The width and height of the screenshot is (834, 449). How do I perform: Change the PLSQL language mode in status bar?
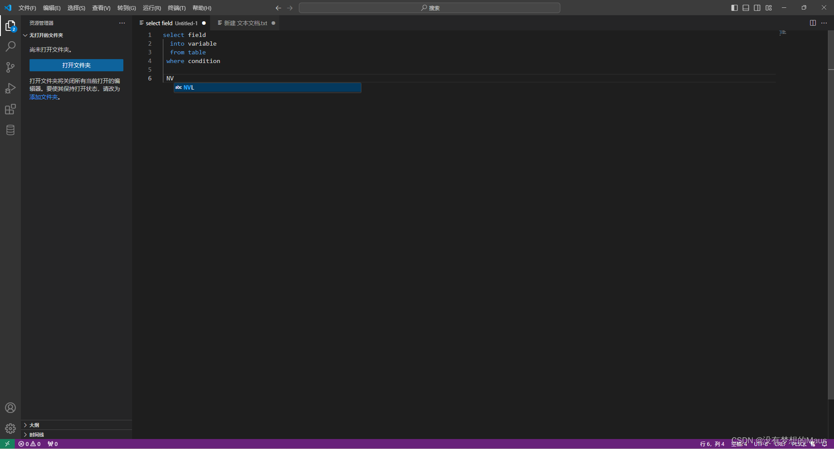point(799,444)
